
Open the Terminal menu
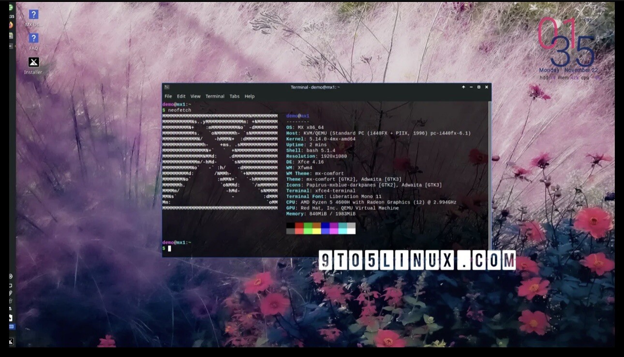[215, 96]
